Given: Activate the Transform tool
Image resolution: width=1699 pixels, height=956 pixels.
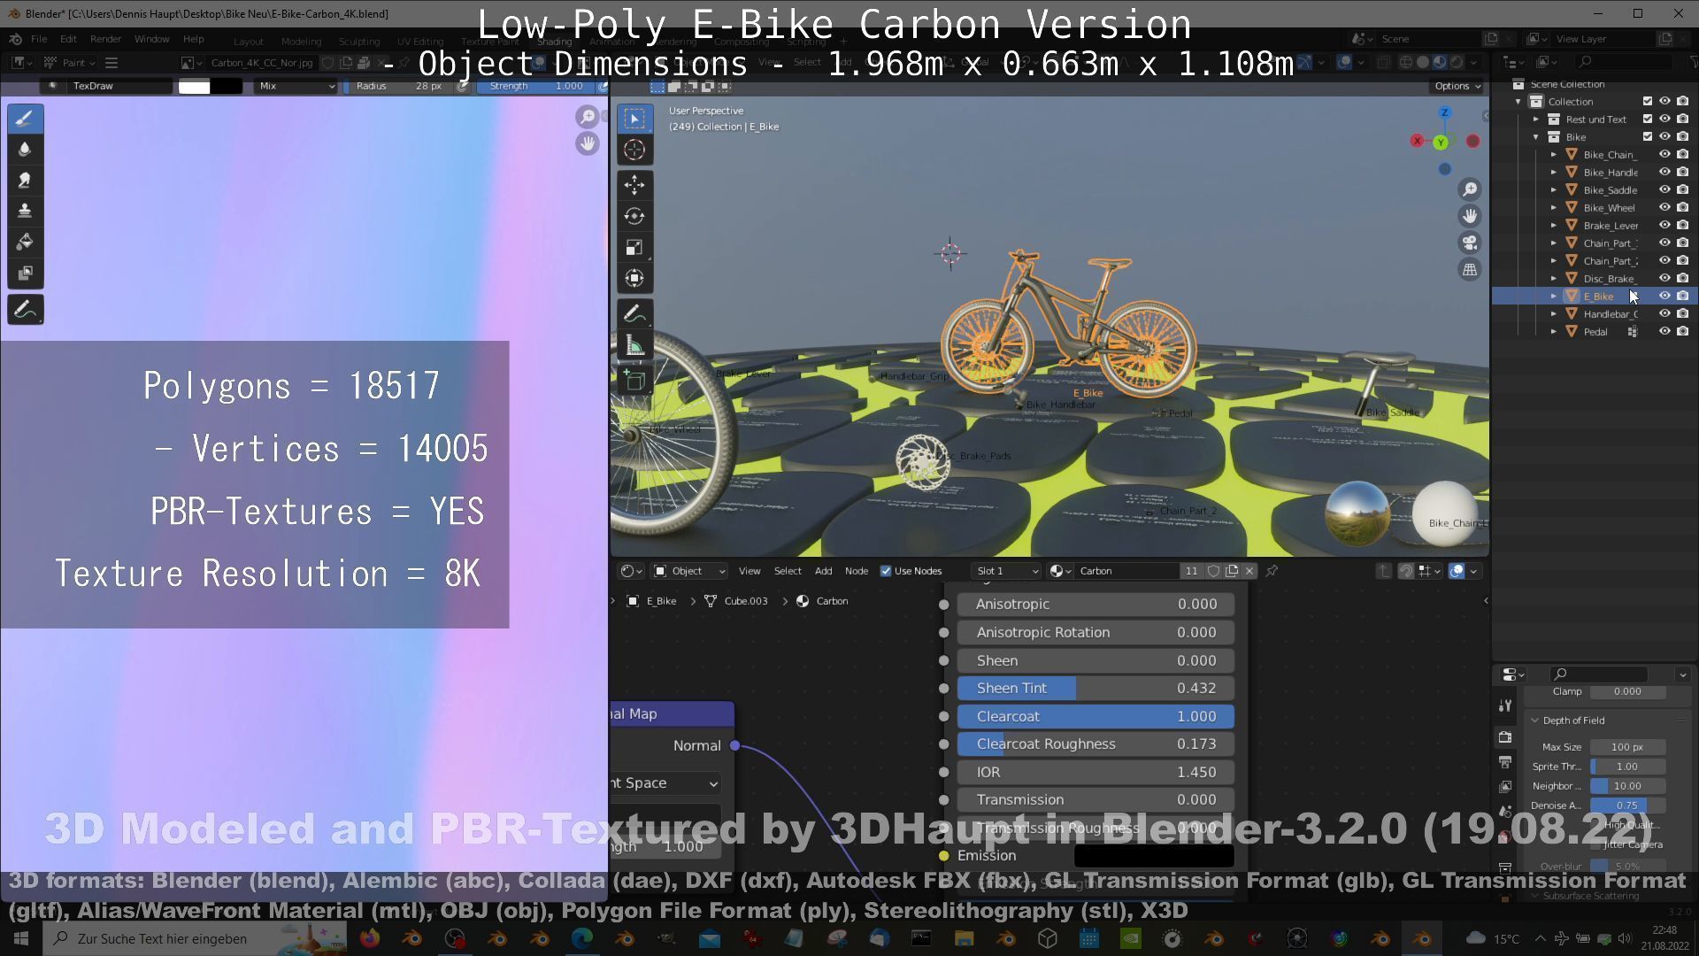Looking at the screenshot, I should 634,278.
